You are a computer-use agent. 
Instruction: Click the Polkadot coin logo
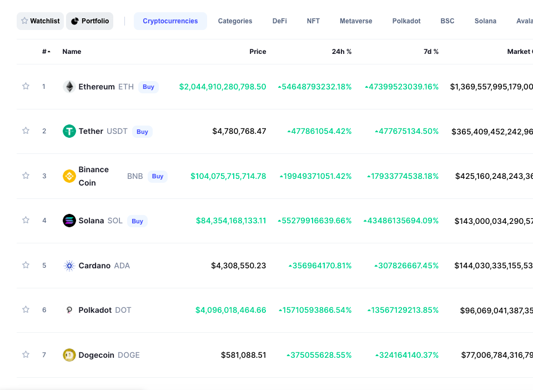(x=69, y=310)
